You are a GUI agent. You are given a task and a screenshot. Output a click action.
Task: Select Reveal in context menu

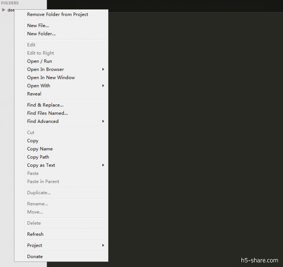click(61, 94)
